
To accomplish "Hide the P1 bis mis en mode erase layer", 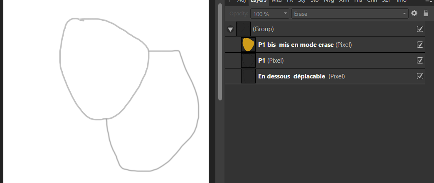I will click(x=420, y=44).
